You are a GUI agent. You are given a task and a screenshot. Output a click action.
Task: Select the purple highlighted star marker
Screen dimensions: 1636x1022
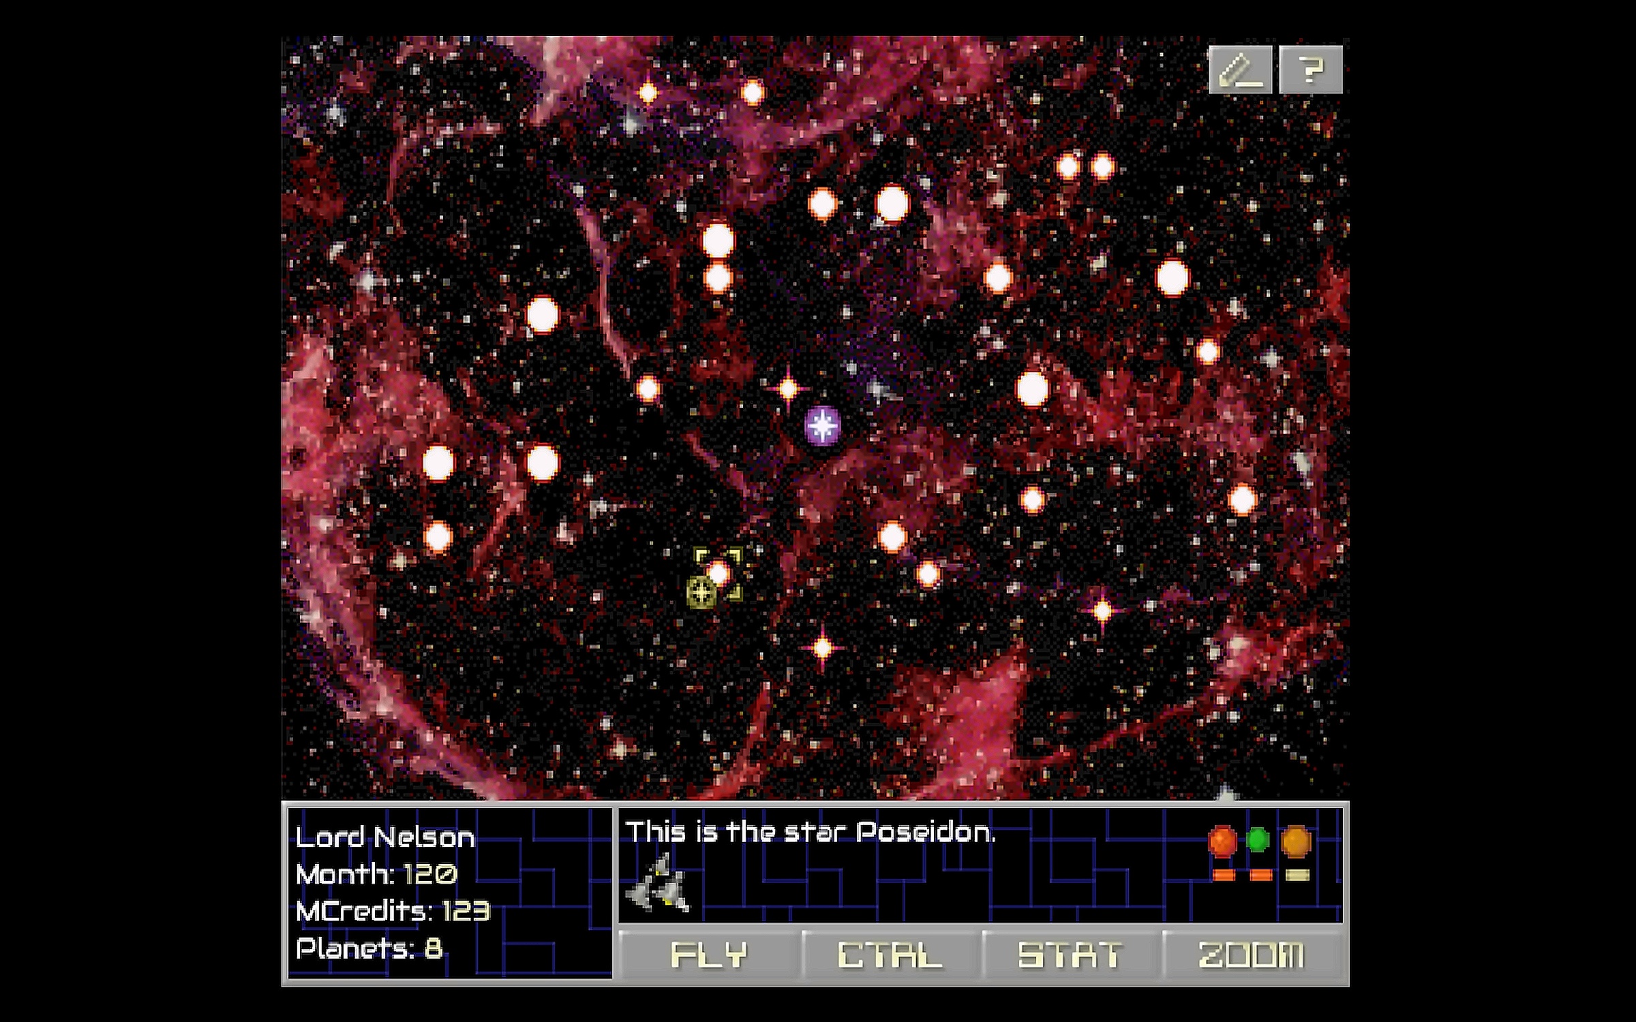(x=823, y=427)
